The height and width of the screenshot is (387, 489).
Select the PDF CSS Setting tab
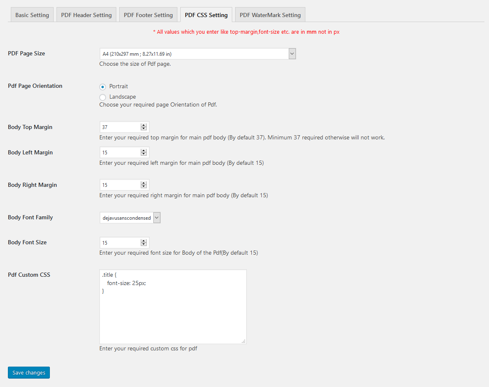206,15
